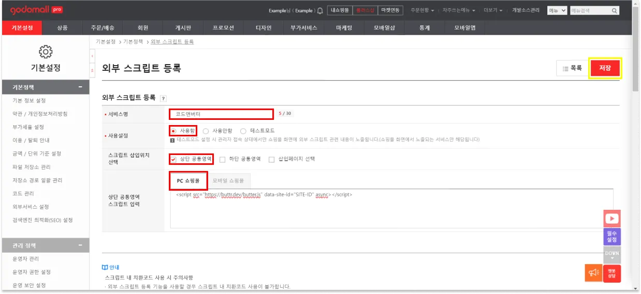
Task: Open 기본 정보 설정 in the sidebar
Action: coord(29,101)
